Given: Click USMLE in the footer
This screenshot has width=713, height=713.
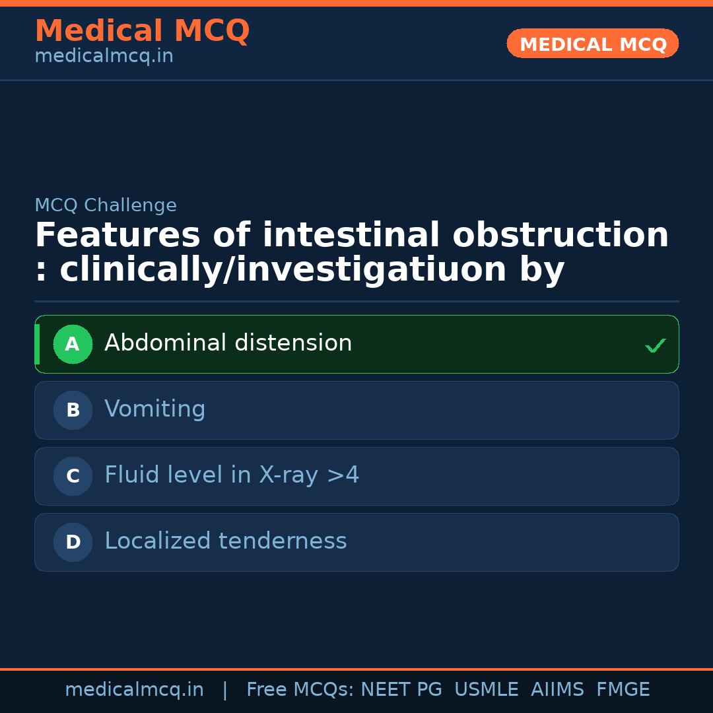Looking at the screenshot, I should tap(486, 690).
